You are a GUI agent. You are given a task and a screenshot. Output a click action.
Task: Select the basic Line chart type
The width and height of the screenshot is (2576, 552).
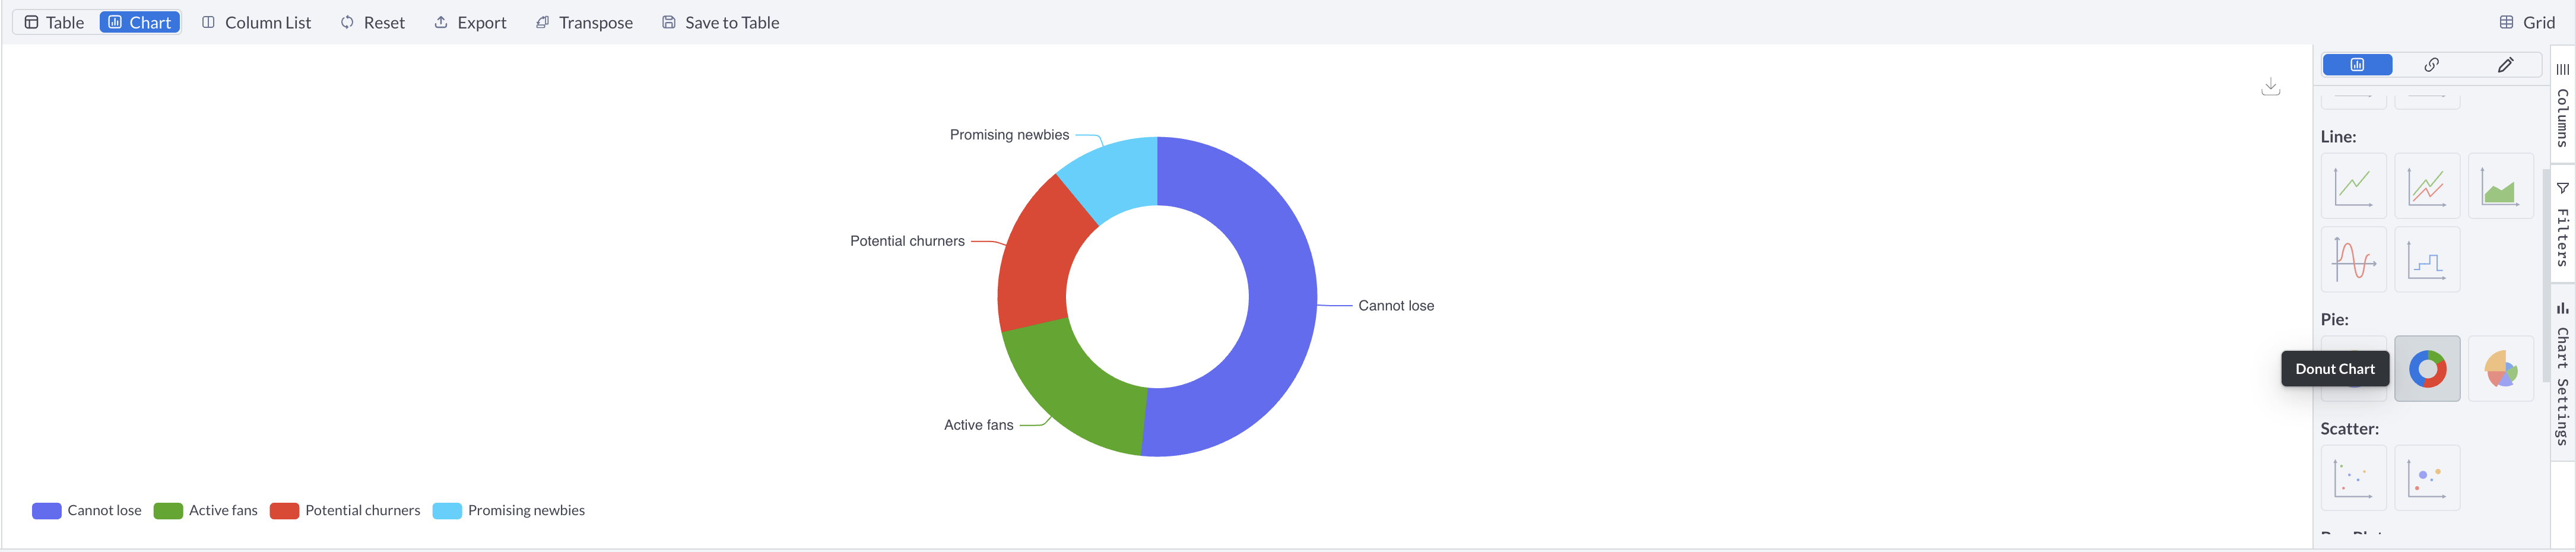(x=2353, y=186)
